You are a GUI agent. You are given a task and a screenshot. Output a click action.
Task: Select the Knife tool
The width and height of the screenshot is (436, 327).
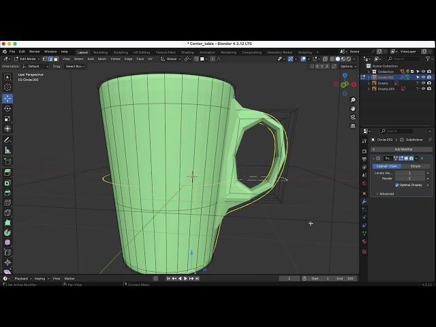[x=7, y=213]
